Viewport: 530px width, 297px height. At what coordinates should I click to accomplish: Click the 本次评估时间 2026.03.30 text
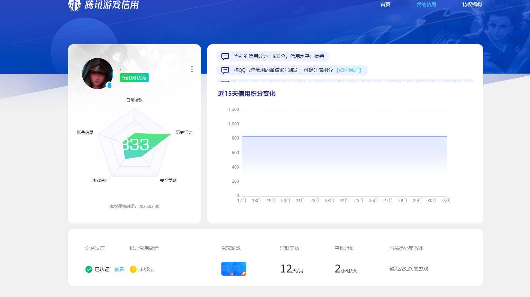pyautogui.click(x=135, y=207)
